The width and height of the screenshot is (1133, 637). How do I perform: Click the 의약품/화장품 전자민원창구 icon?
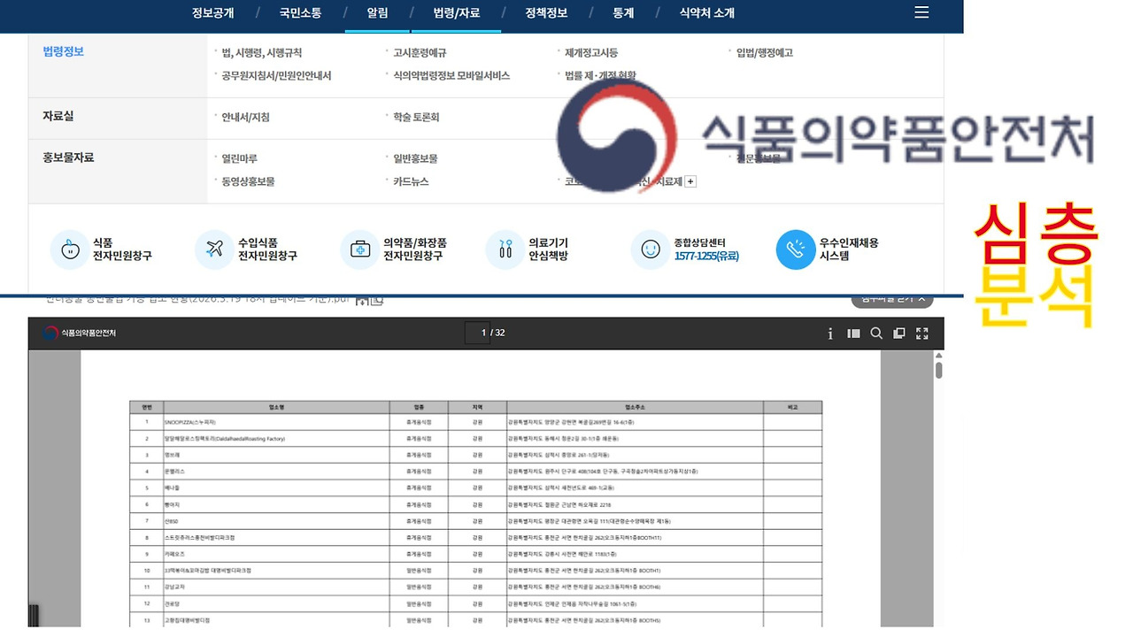pyautogui.click(x=359, y=249)
